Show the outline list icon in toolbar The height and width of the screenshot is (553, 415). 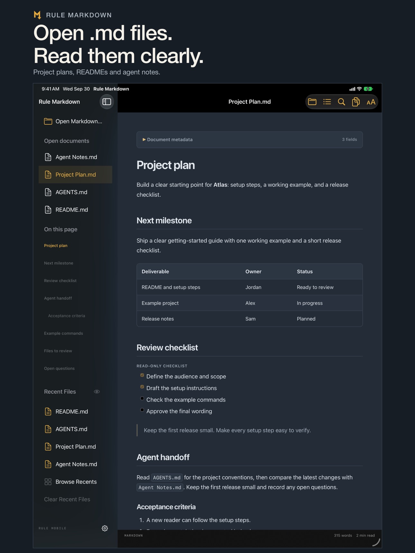(x=327, y=102)
